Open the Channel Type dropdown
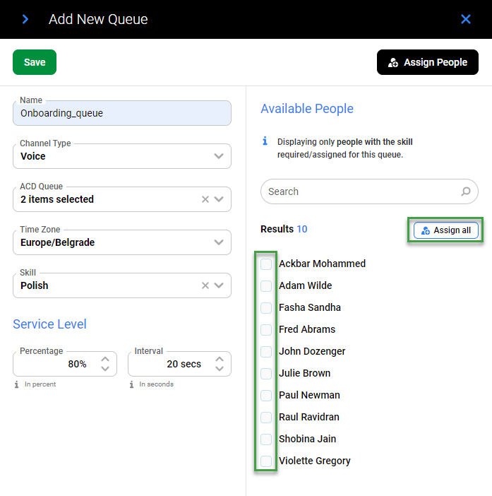Image resolution: width=492 pixels, height=496 pixels. (x=219, y=156)
